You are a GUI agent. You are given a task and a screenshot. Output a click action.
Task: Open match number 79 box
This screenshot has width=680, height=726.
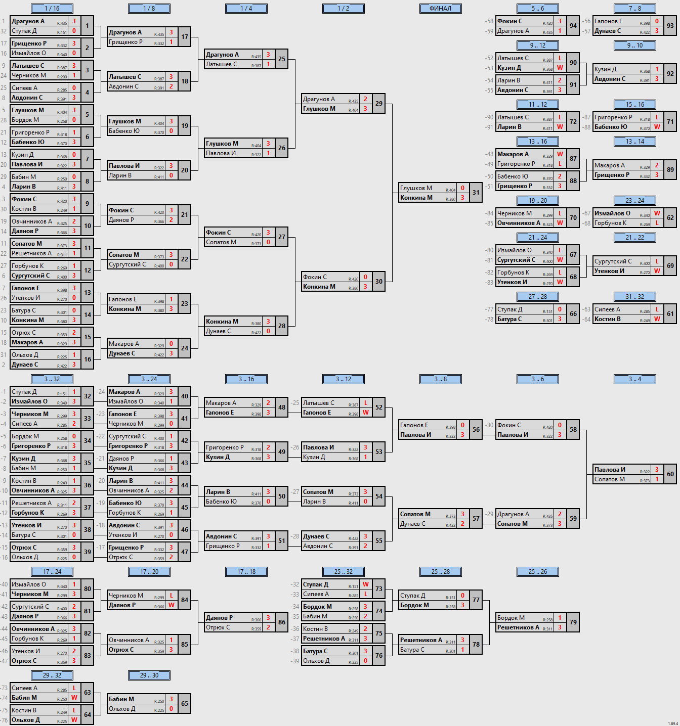573,622
